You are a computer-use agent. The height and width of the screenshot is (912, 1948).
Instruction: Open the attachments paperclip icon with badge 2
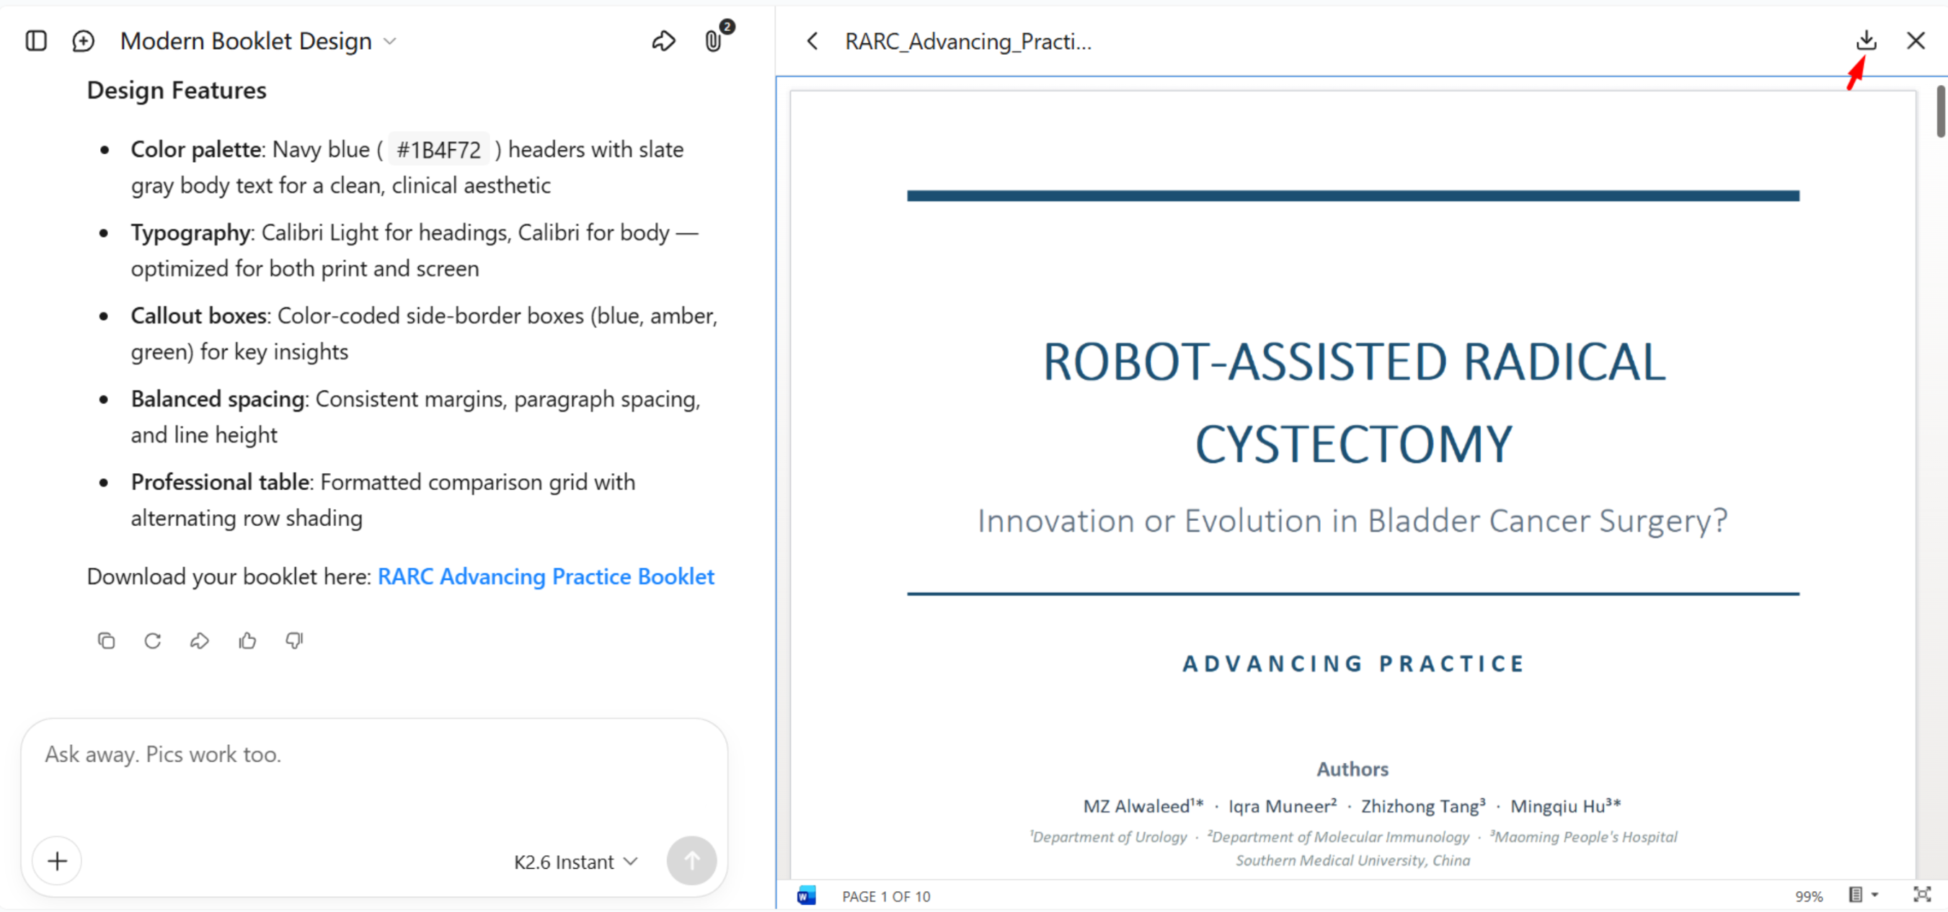coord(714,40)
